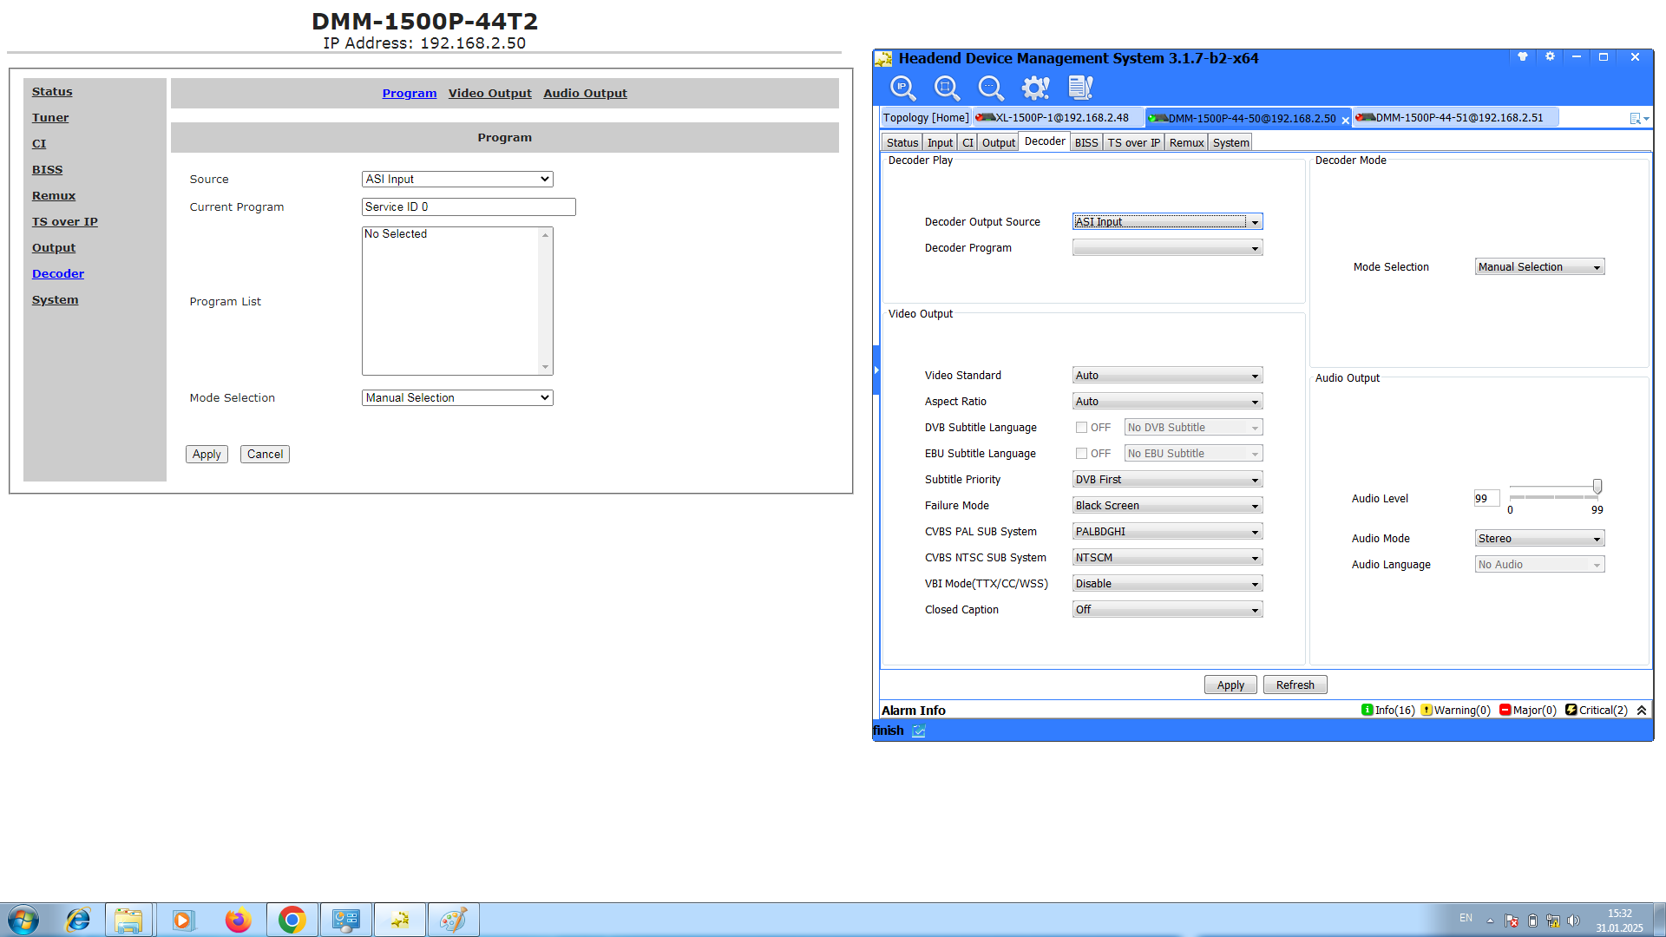Click the Refresh button

(1295, 685)
